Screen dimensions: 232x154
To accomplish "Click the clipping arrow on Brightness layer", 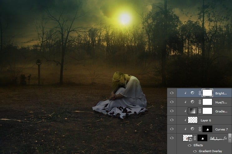I will tap(186, 93).
